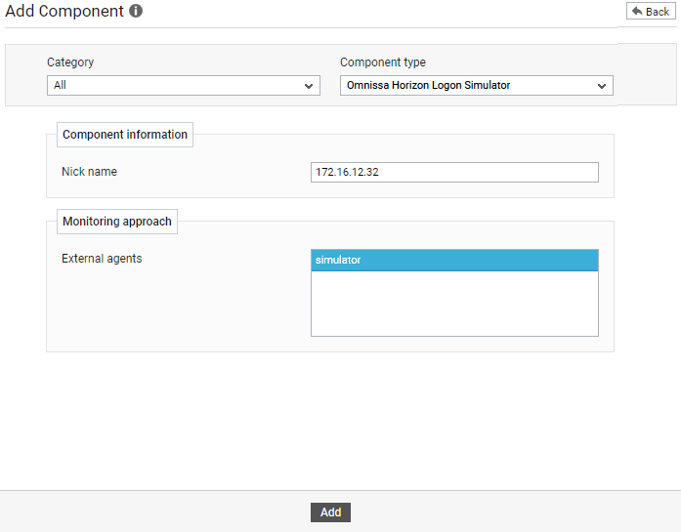Click the info icon beside Add Component

[136, 11]
